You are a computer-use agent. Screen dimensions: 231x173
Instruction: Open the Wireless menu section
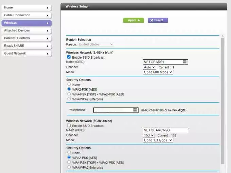point(26,23)
